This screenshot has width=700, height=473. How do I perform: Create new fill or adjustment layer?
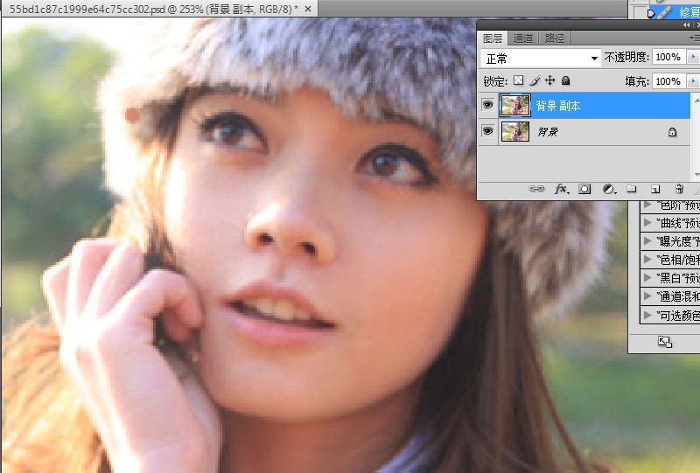pos(609,189)
